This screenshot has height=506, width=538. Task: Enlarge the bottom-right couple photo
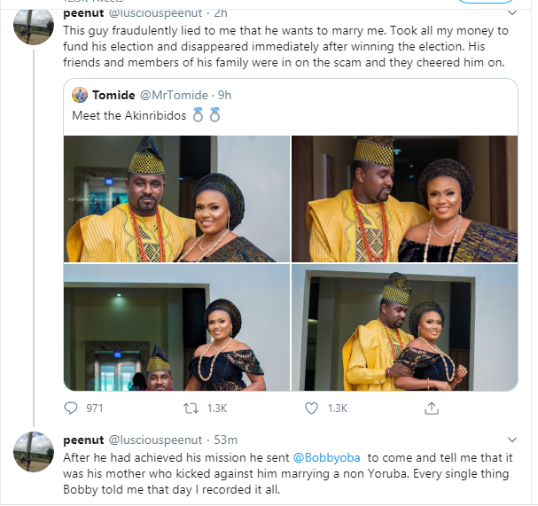point(404,328)
